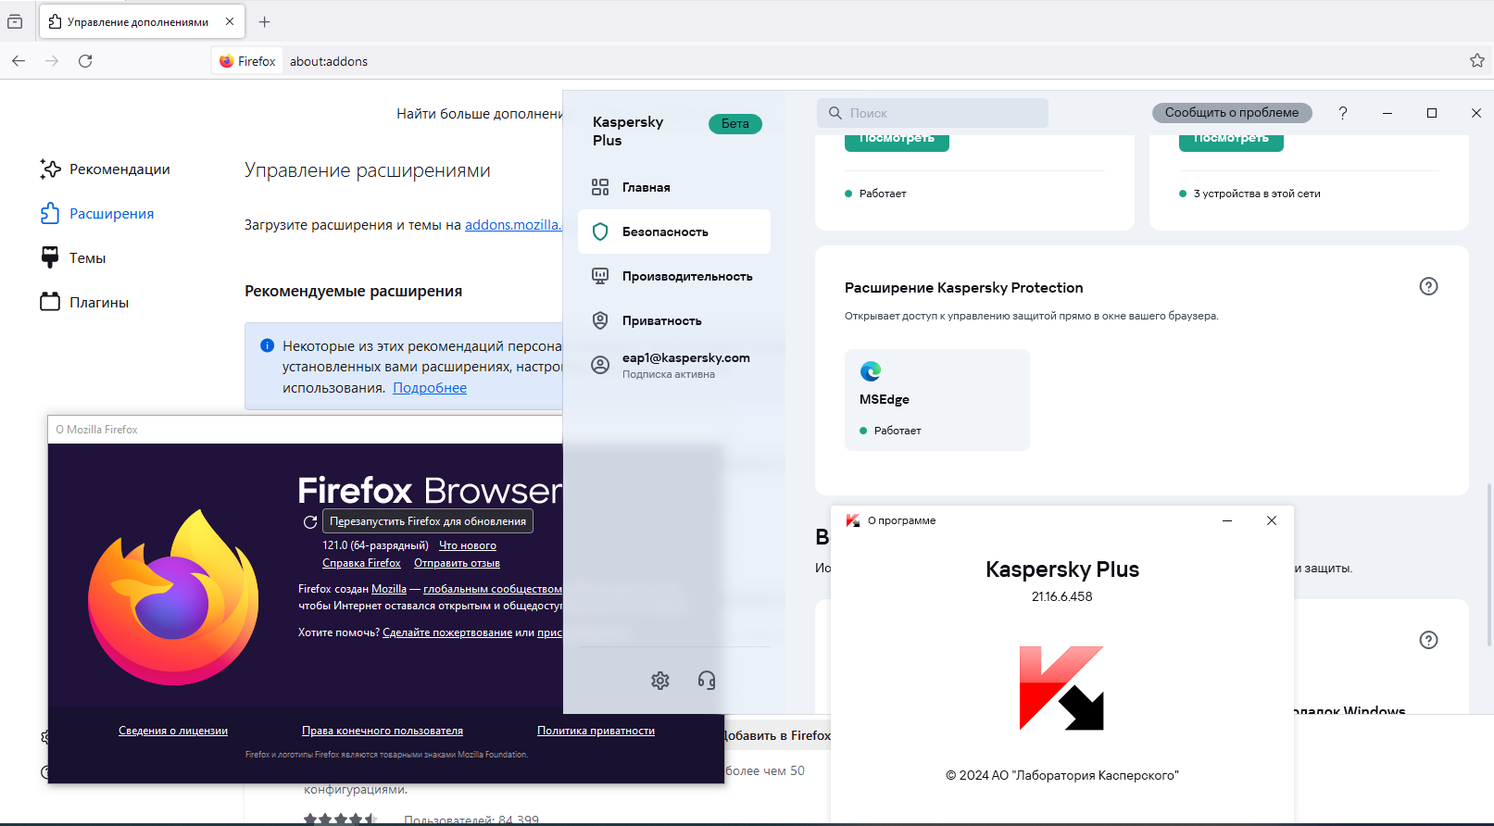The image size is (1494, 826).
Task: Open Что нового link
Action: (x=468, y=545)
